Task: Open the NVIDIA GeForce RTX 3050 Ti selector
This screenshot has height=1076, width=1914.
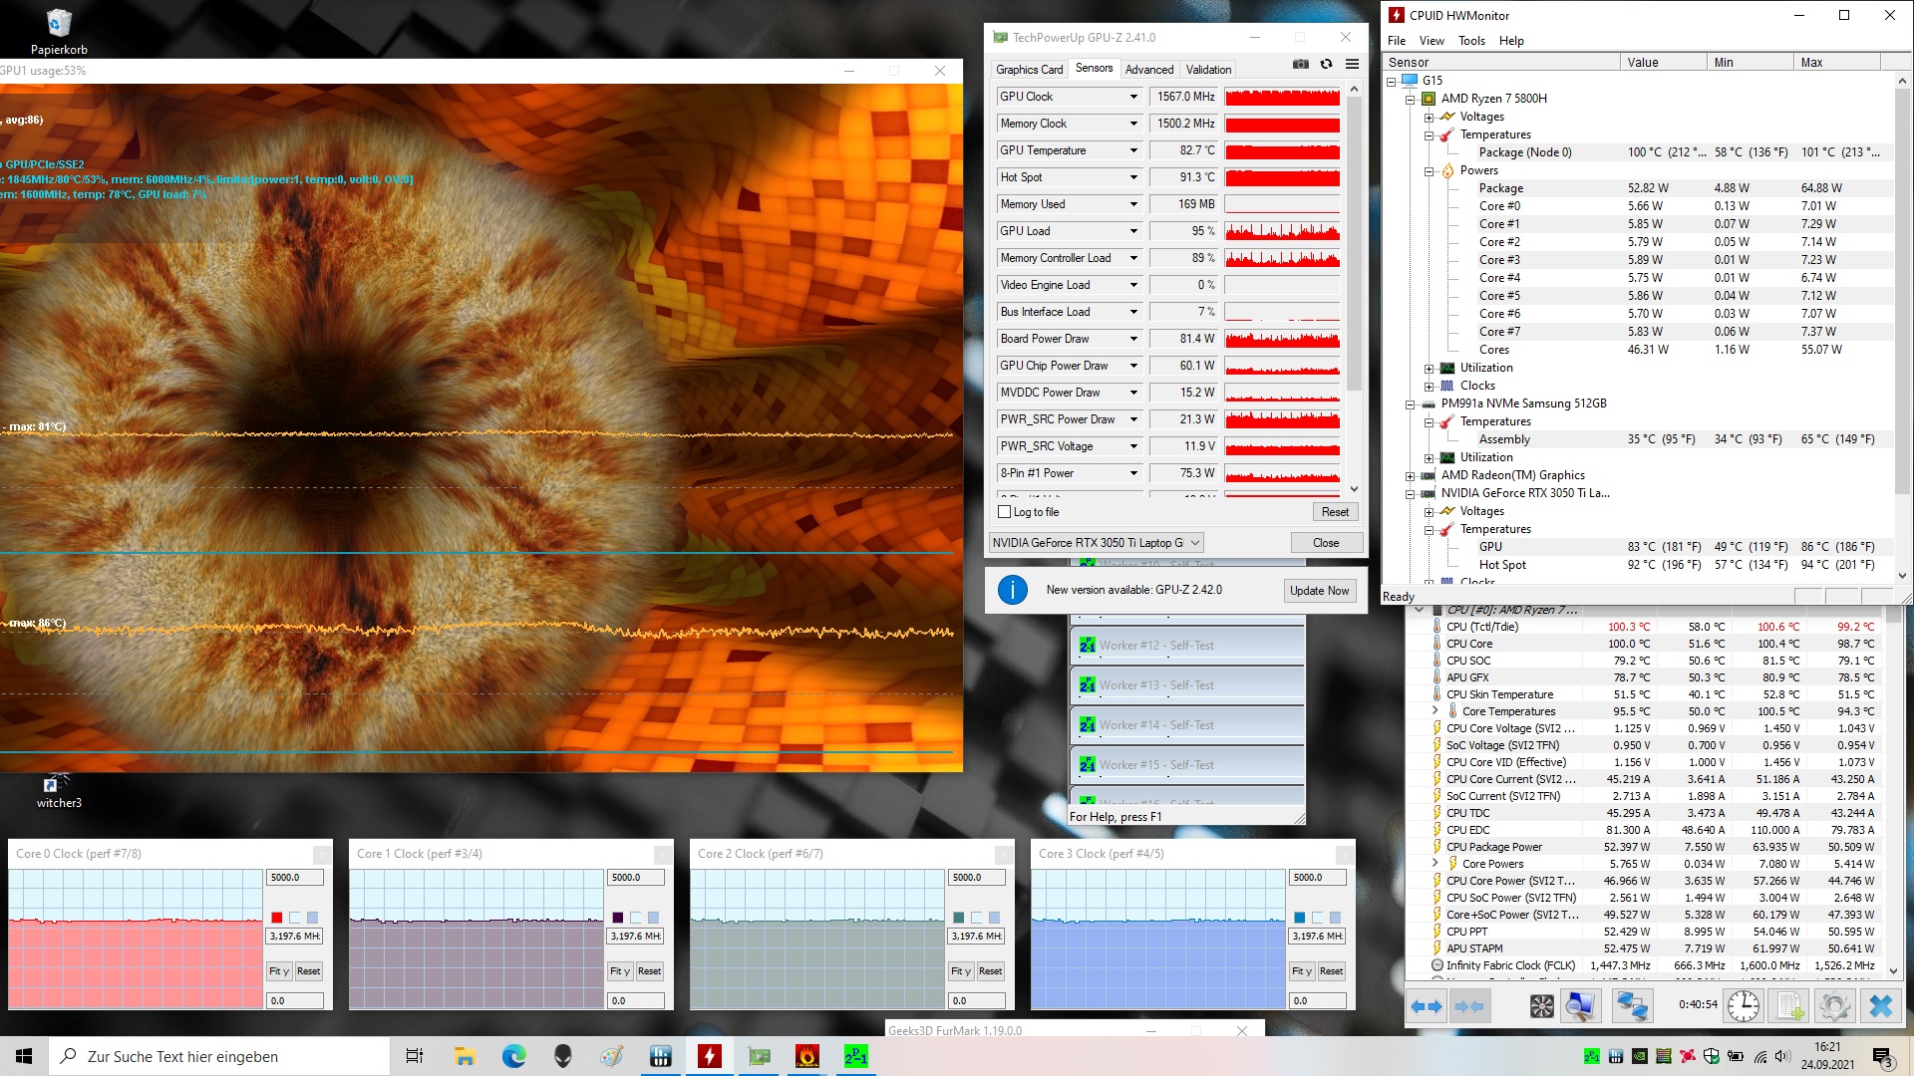Action: (x=1097, y=543)
